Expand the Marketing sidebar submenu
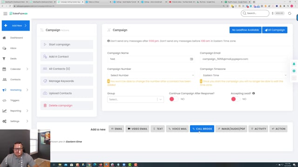This screenshot has width=298, height=167. click(27, 90)
